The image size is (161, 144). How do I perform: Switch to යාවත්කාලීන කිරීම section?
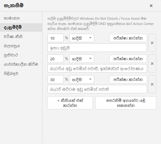(21, 64)
